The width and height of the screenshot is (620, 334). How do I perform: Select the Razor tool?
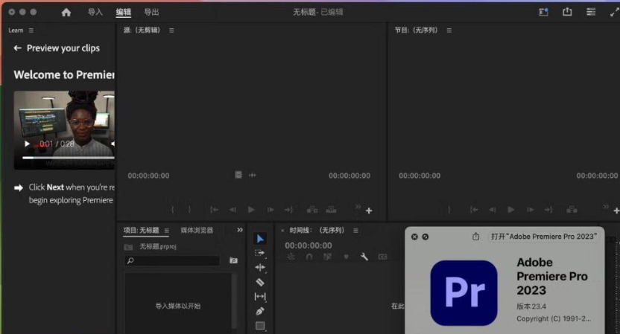pyautogui.click(x=260, y=282)
